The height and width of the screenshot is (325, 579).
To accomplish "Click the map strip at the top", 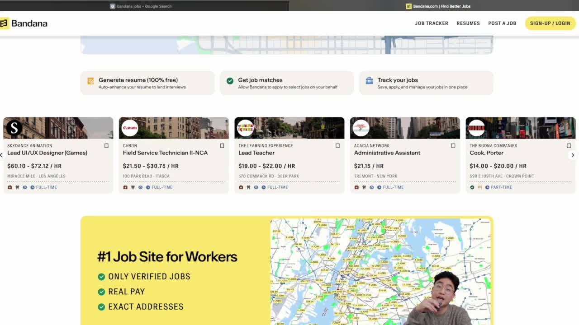I will pos(287,45).
